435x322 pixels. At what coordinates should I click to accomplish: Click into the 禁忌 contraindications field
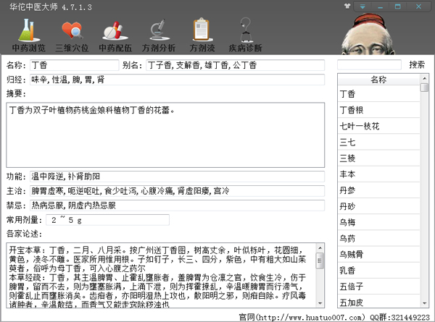point(178,206)
